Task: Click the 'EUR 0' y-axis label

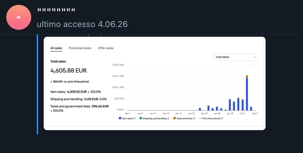Action: tap(120, 110)
